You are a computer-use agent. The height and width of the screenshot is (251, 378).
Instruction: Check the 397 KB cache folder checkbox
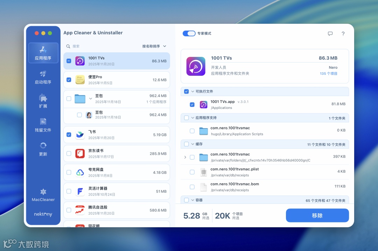click(x=192, y=157)
